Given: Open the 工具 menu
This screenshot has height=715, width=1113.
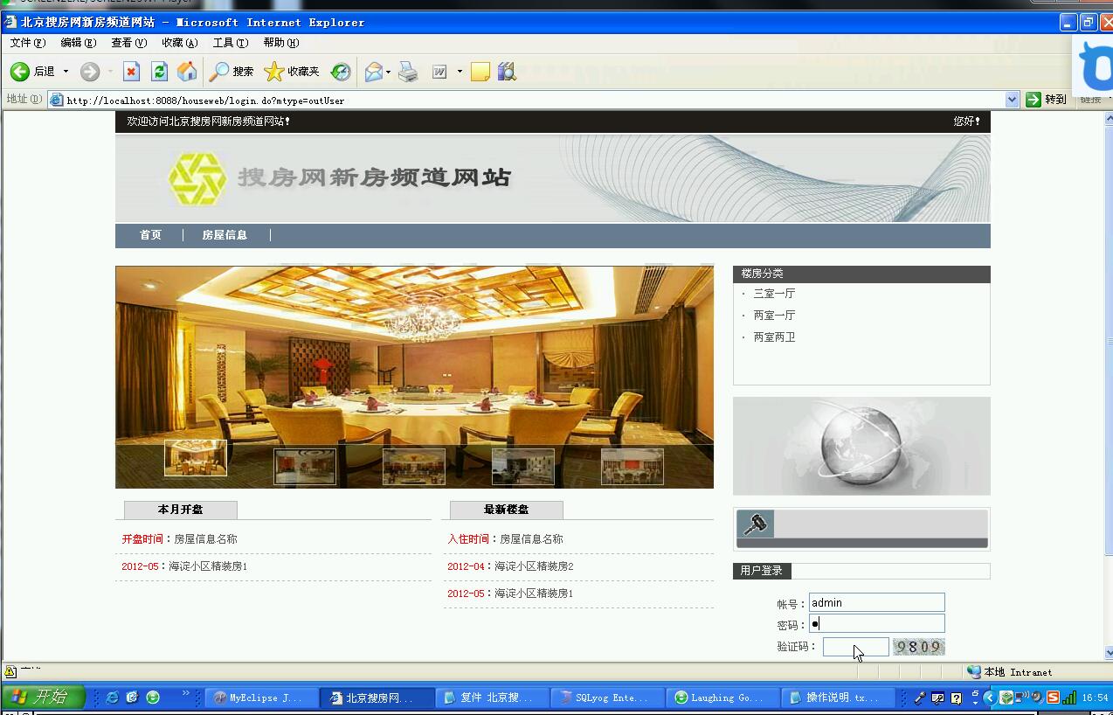Looking at the screenshot, I should [231, 43].
